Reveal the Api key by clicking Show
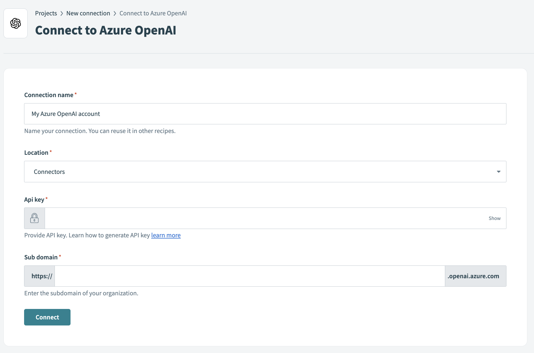534x353 pixels. click(494, 218)
